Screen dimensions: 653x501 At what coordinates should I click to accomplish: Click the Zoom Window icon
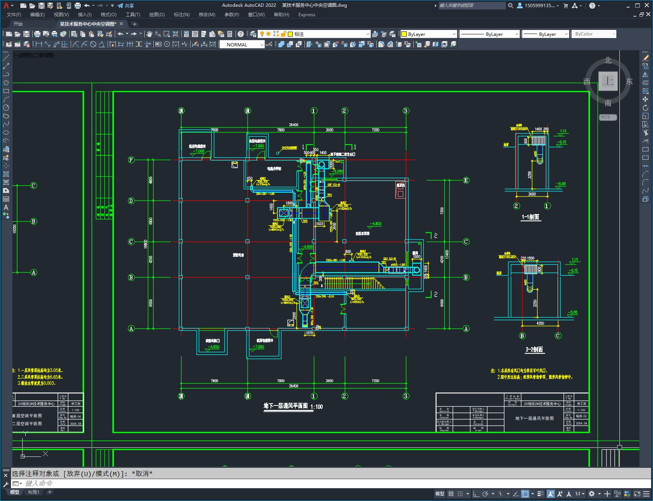(166, 34)
